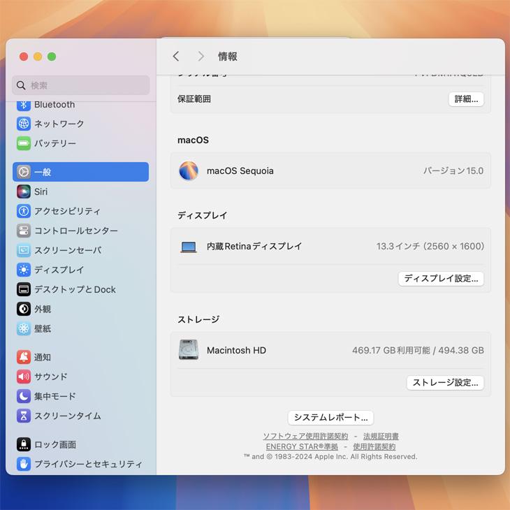The image size is (510, 510).
Task: Select the スクリーンセーバ icon
Action: click(24, 250)
